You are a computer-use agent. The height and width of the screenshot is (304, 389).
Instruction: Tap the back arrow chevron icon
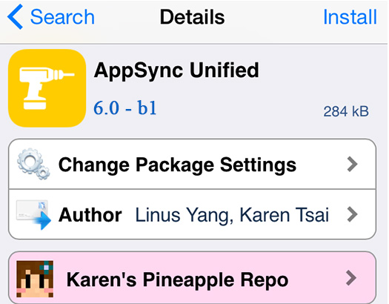[x=15, y=17]
